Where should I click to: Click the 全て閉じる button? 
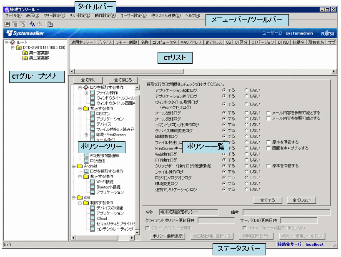coord(123,80)
